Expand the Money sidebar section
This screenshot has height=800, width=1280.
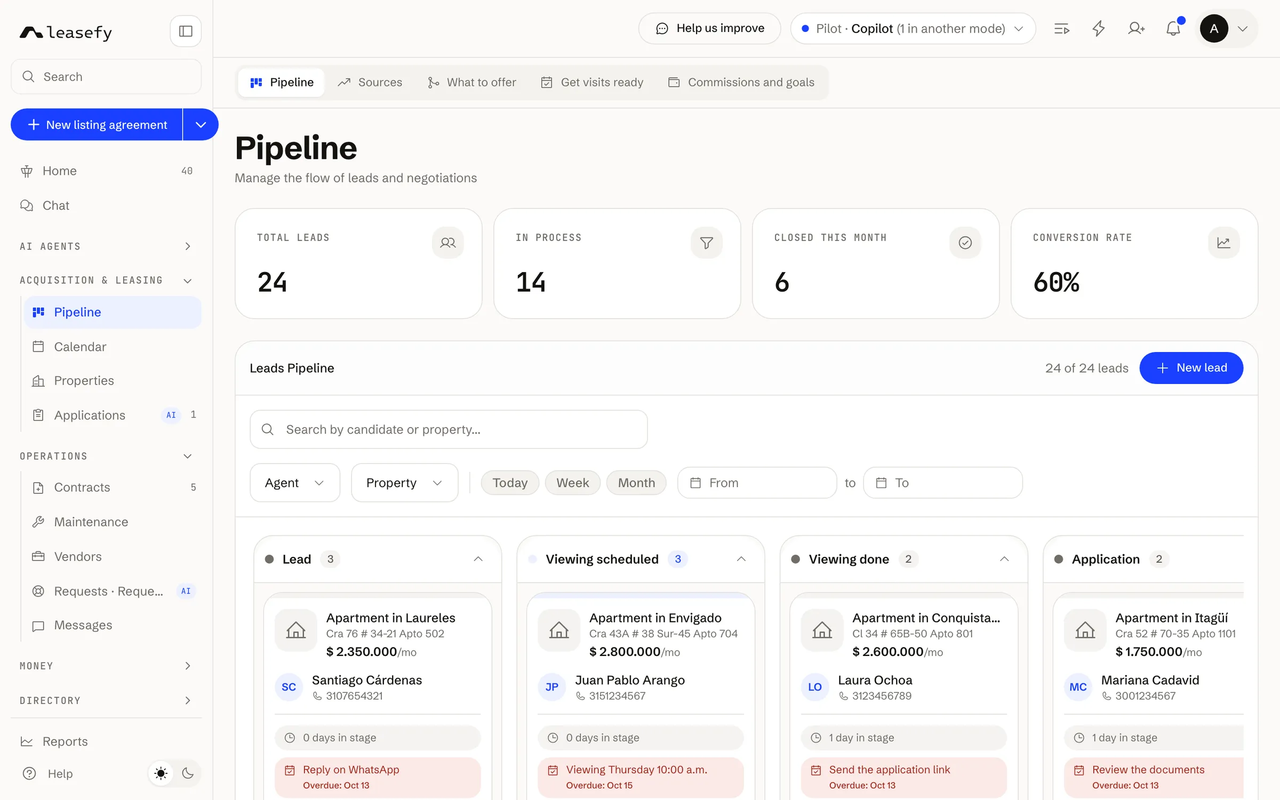[188, 666]
